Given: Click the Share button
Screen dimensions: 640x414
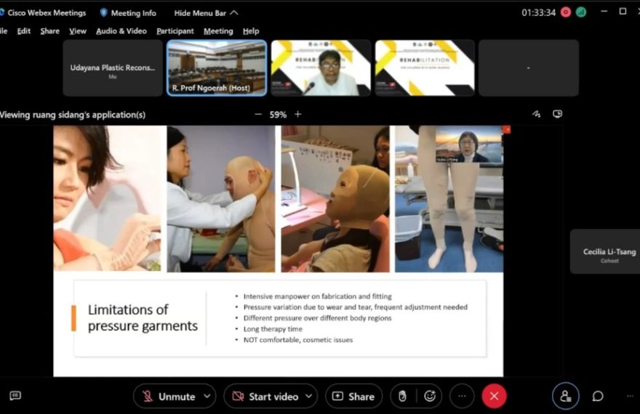Looking at the screenshot, I should tap(353, 396).
